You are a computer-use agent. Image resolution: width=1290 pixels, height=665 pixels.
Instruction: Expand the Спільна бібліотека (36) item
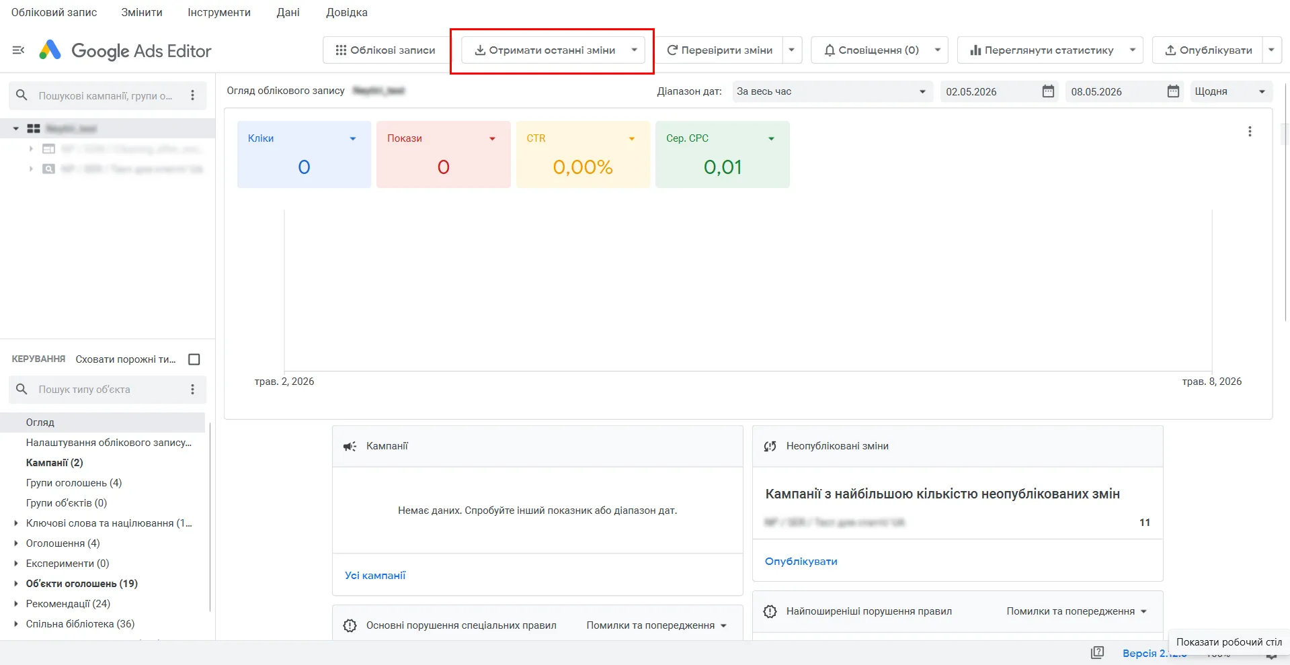[16, 624]
